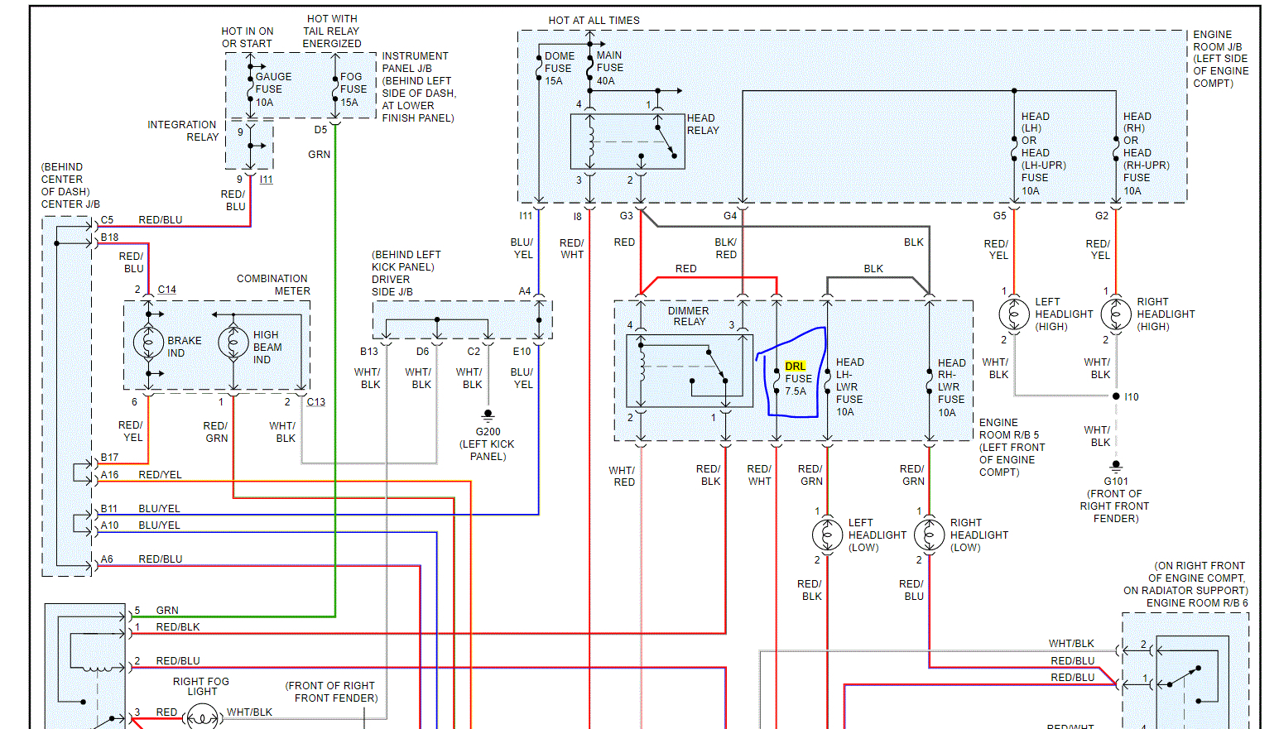The image size is (1279, 729).
Task: Click the HIGH BEAM IND label
Action: click(267, 348)
